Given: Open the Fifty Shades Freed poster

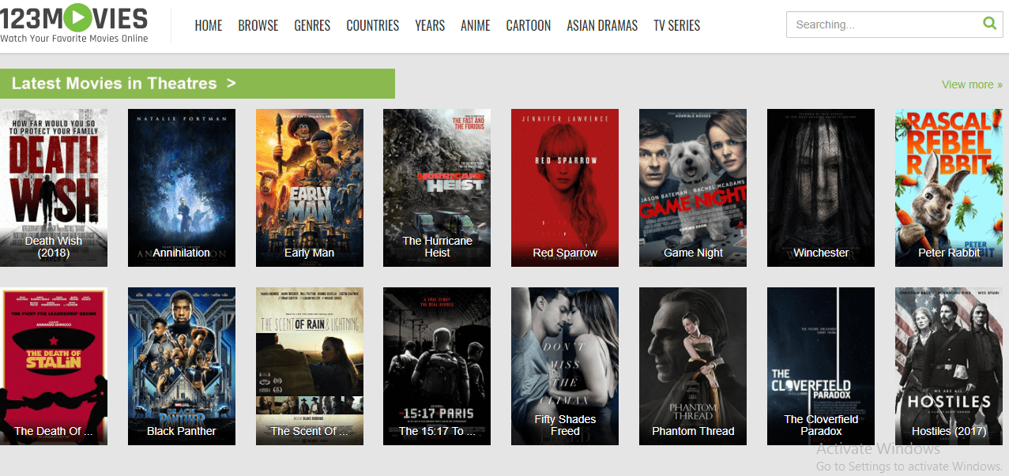Looking at the screenshot, I should (x=565, y=366).
